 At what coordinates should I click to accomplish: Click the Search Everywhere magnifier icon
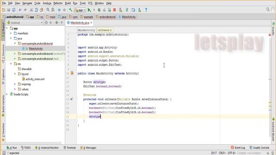[268, 9]
